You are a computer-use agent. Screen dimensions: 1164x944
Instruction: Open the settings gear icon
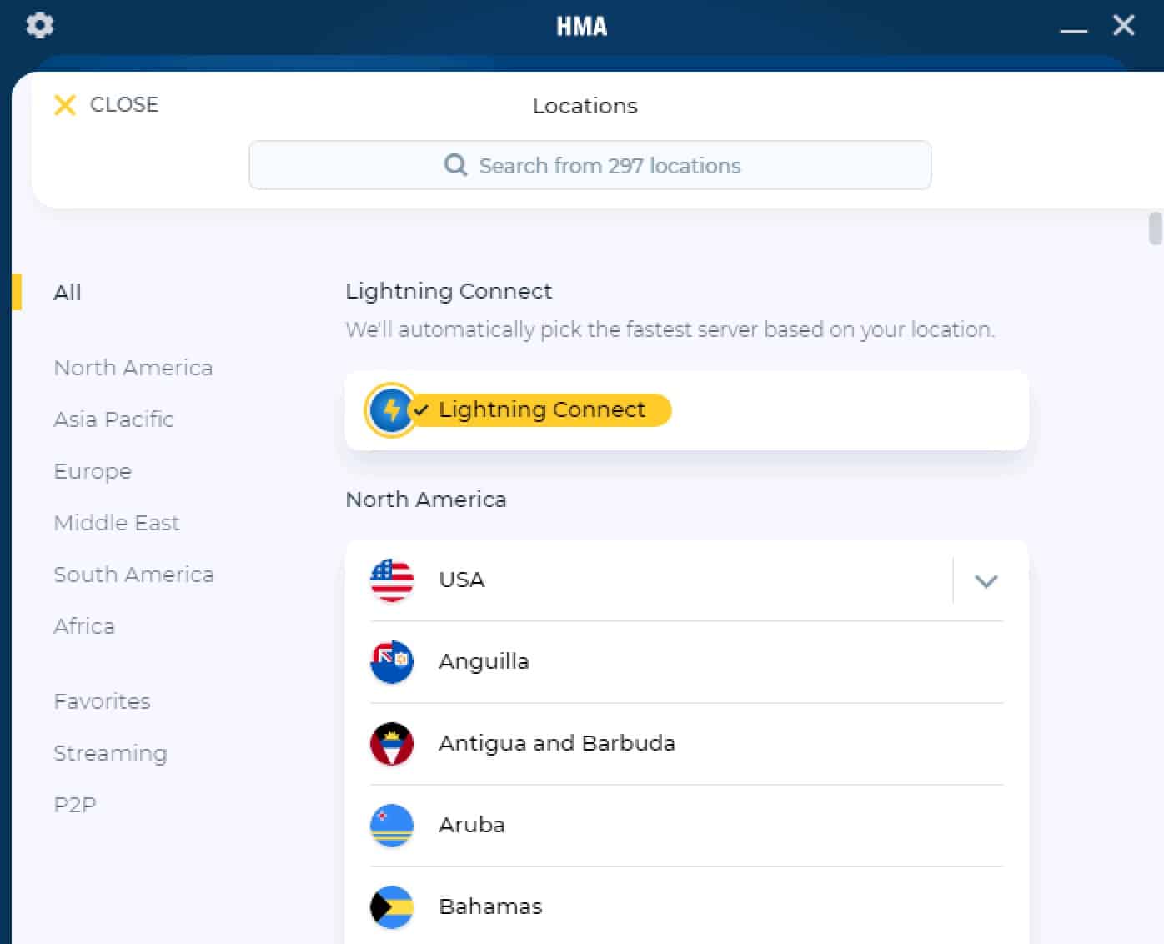tap(39, 25)
